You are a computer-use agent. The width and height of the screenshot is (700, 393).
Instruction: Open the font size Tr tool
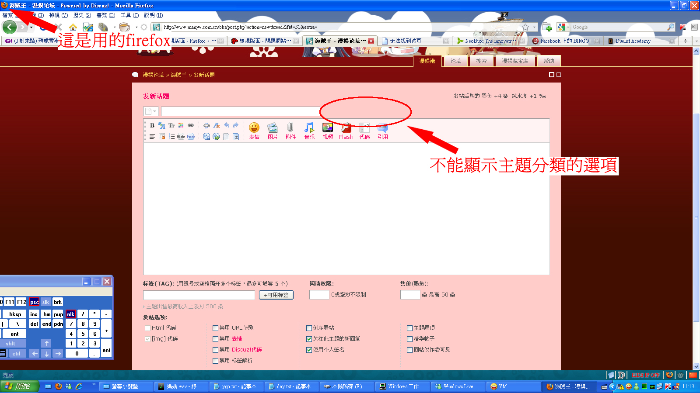pyautogui.click(x=171, y=125)
